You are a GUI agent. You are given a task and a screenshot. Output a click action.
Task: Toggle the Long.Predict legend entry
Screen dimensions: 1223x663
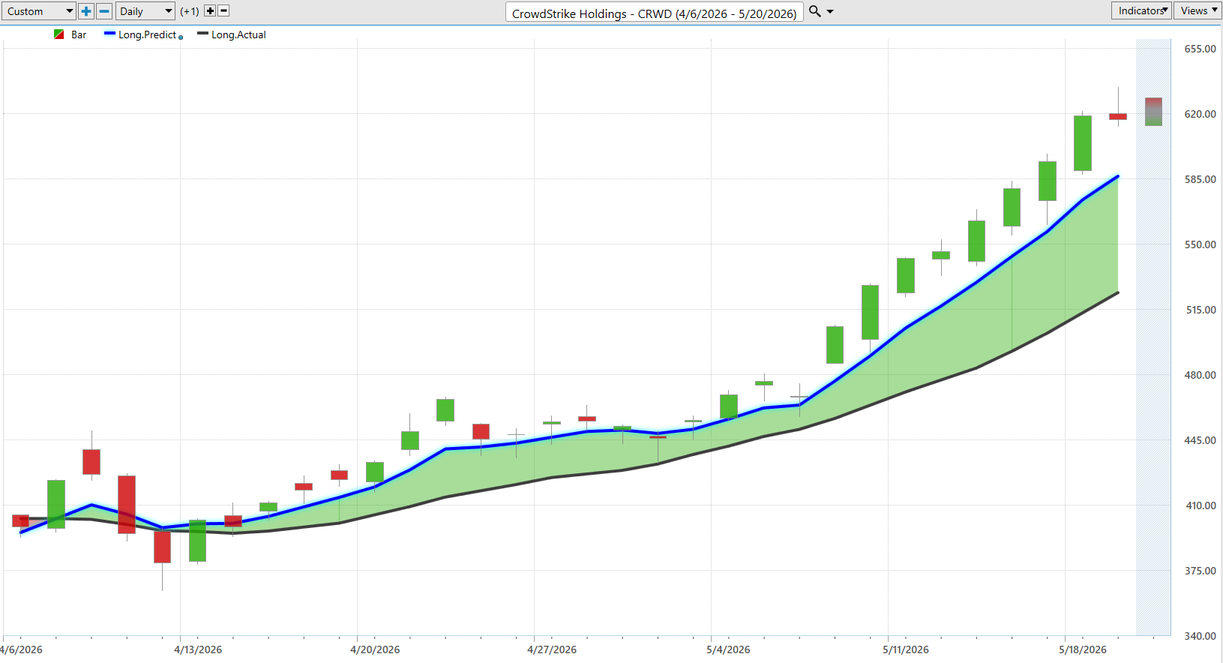[147, 34]
